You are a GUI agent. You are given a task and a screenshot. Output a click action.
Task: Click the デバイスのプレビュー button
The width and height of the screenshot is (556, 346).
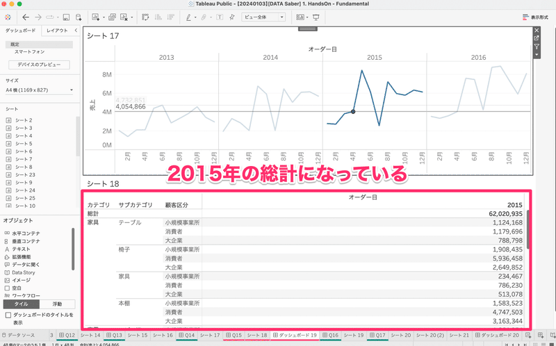pyautogui.click(x=39, y=65)
